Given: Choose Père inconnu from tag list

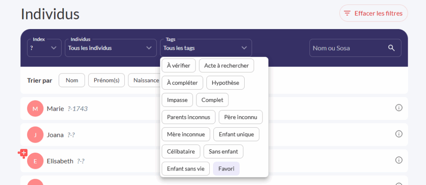Looking at the screenshot, I should coord(240,117).
